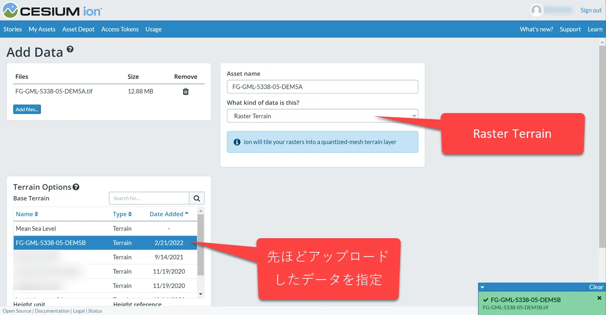The width and height of the screenshot is (606, 315).
Task: Sort terrain list by Date Added
Action: tap(169, 214)
